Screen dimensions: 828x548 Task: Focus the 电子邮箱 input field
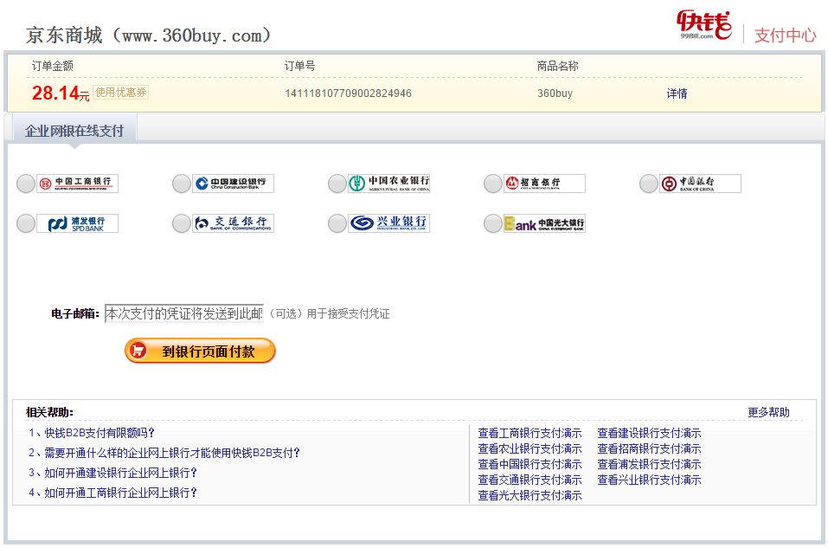pyautogui.click(x=184, y=313)
